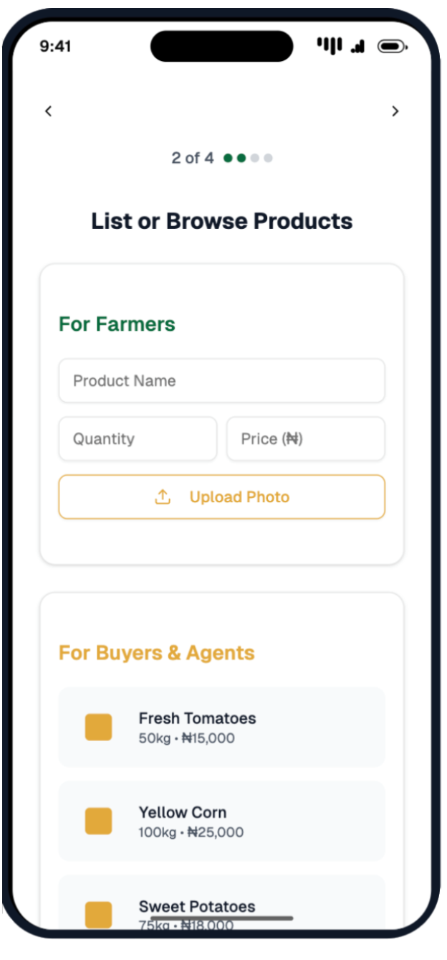
Task: Focus the Product Name field
Action: tap(222, 381)
